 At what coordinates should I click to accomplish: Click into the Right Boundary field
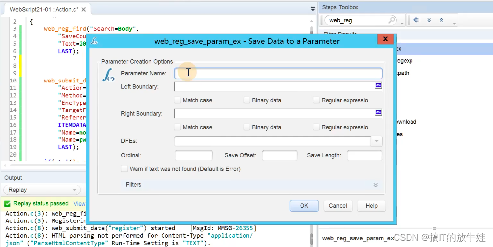coord(274,114)
